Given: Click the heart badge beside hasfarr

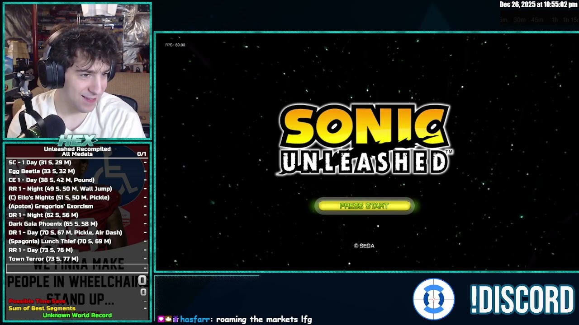Looking at the screenshot, I should pos(161,319).
